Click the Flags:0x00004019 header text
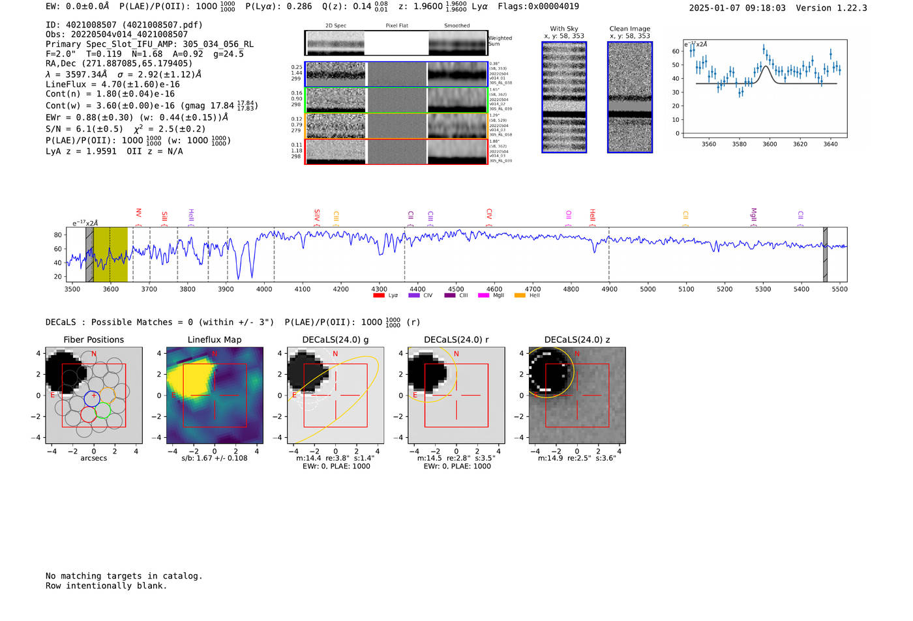The image size is (913, 621). pos(538,7)
